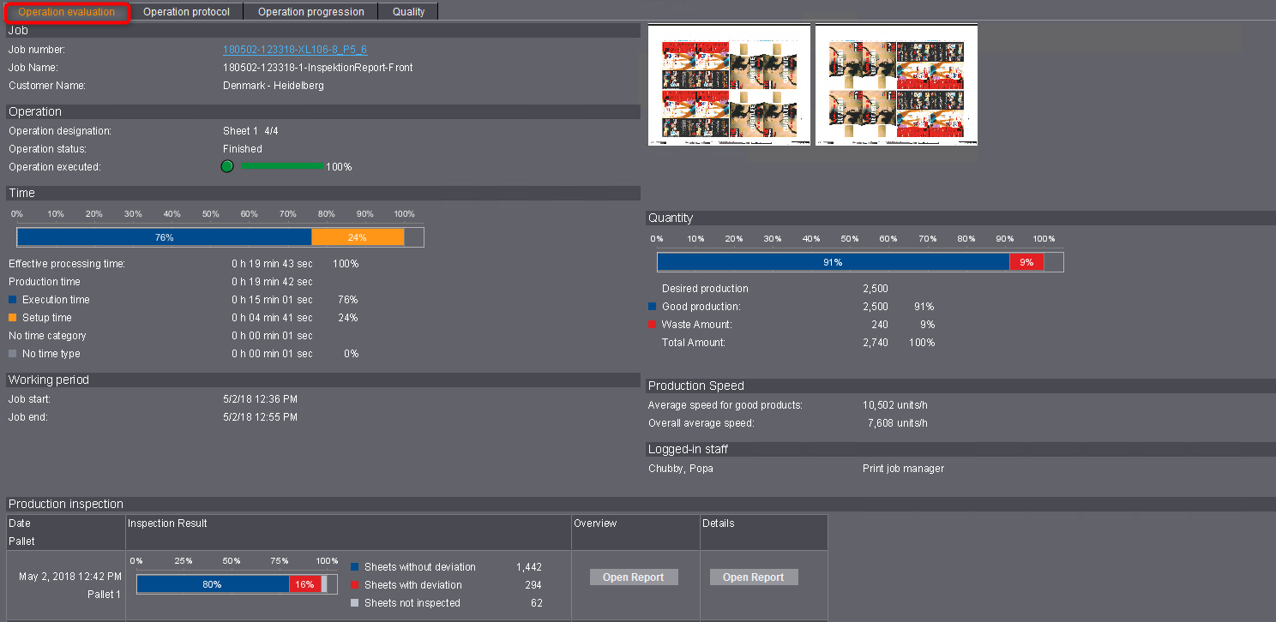The height and width of the screenshot is (622, 1276).
Task: Open the right sheet preview thumbnail
Action: click(x=895, y=84)
